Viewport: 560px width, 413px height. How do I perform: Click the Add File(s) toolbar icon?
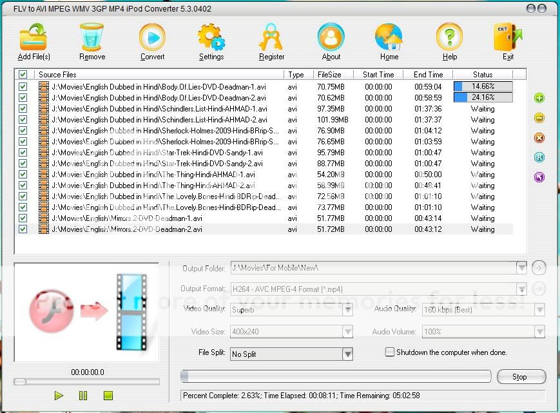point(34,37)
